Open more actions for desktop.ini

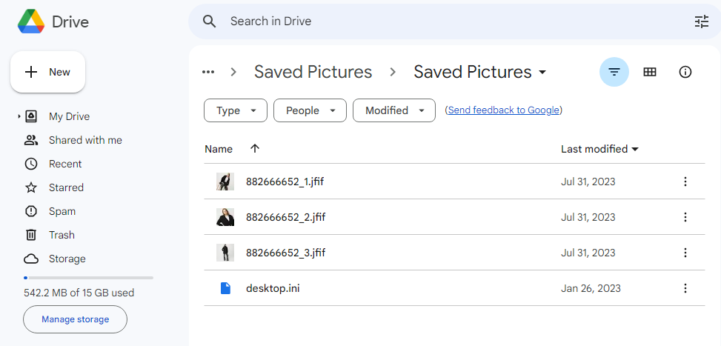click(x=685, y=288)
